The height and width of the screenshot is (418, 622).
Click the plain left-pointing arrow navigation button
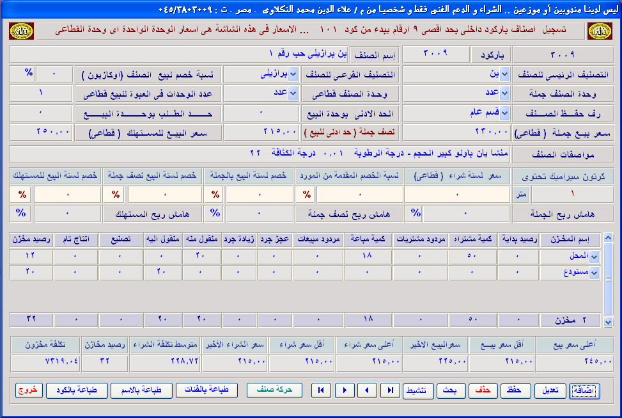(366, 390)
